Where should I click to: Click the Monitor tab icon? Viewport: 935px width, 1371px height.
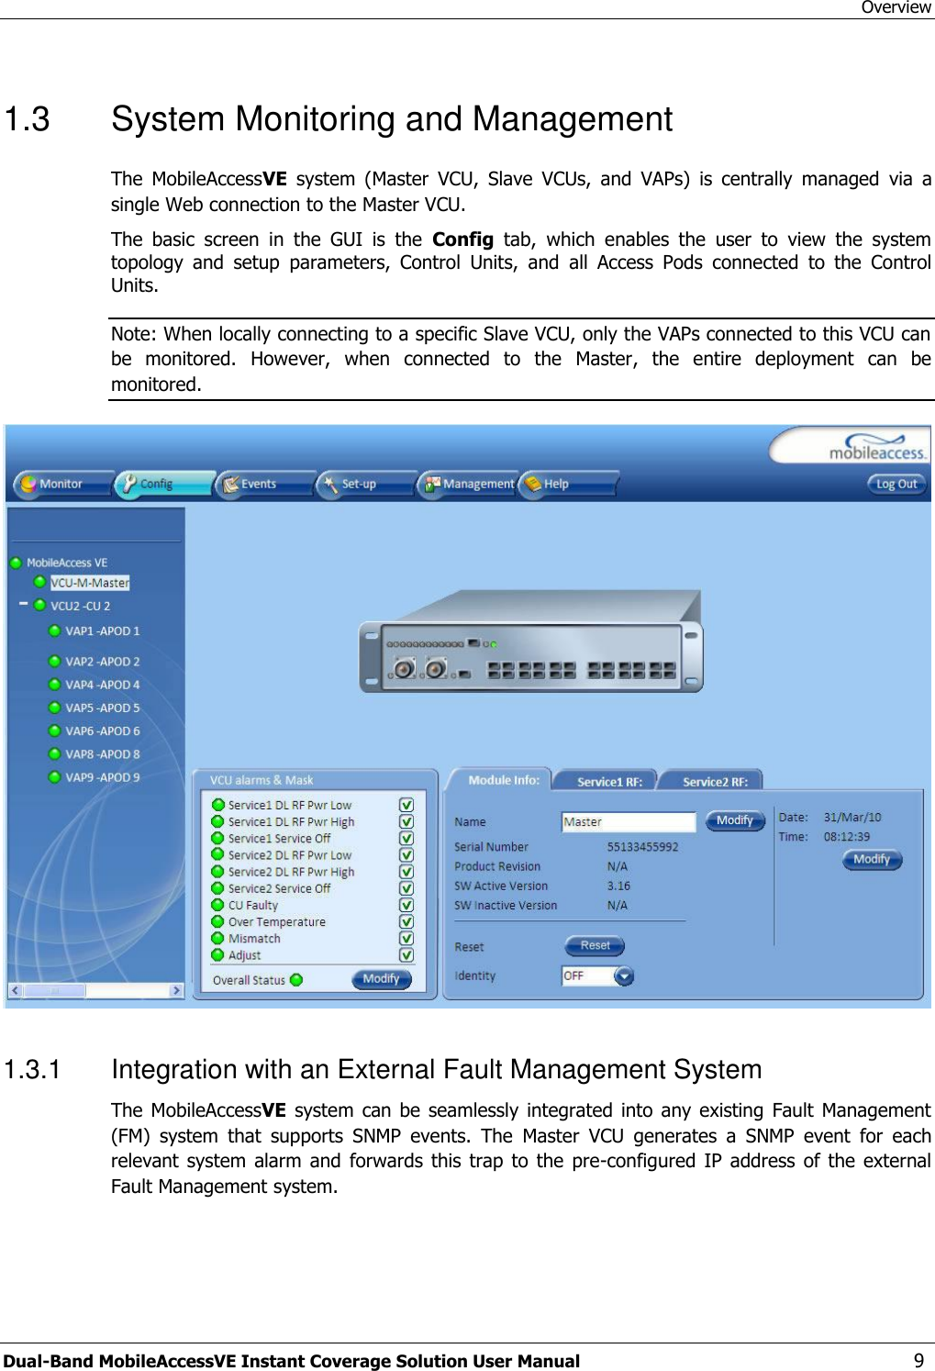[x=28, y=484]
